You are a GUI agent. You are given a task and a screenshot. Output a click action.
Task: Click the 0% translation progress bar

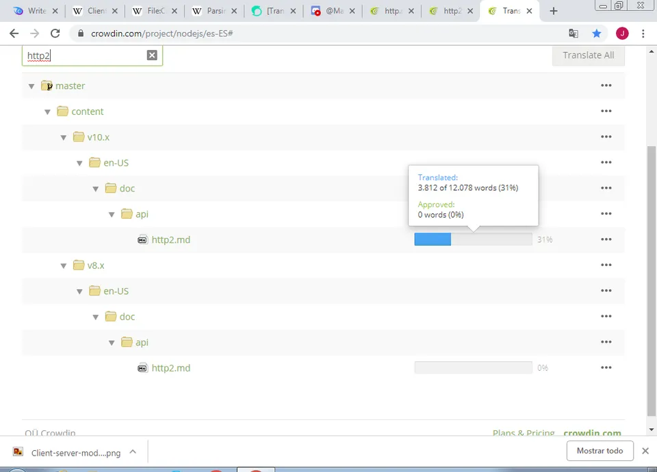pyautogui.click(x=473, y=367)
